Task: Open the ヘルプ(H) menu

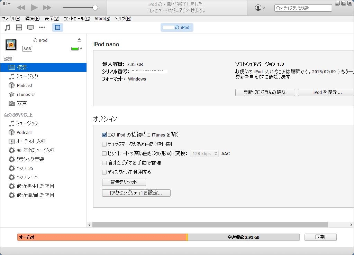Action: [x=123, y=19]
